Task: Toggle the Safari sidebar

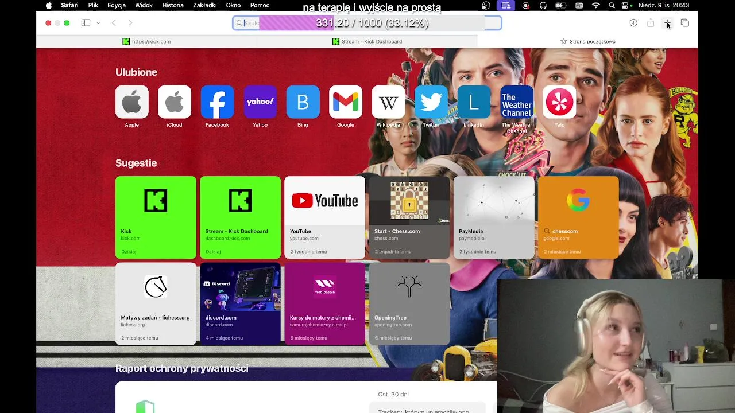Action: pos(86,23)
